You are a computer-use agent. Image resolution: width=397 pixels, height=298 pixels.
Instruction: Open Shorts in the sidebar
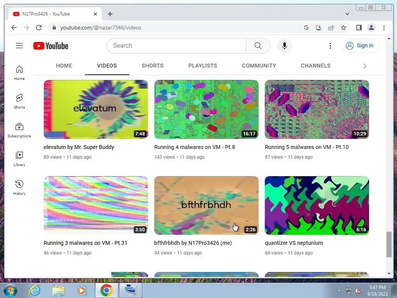(19, 102)
